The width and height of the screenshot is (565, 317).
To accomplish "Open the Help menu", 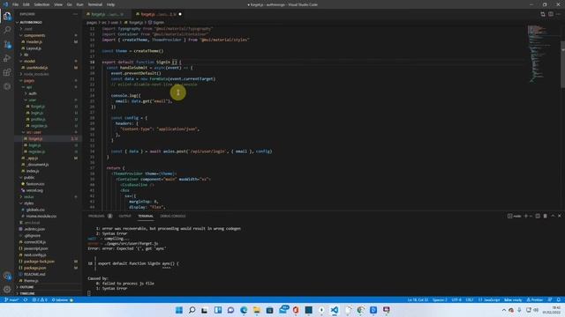I will 110,4.
